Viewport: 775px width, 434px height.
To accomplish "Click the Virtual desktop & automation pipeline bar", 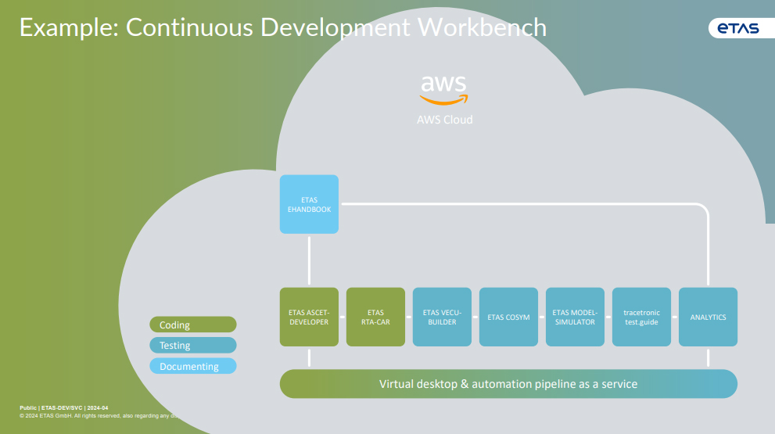I will pyautogui.click(x=508, y=384).
